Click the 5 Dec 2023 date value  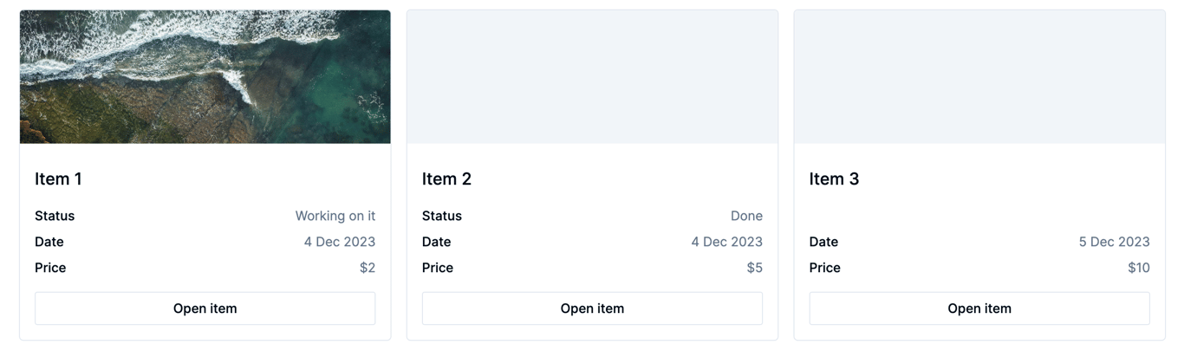pos(1114,242)
